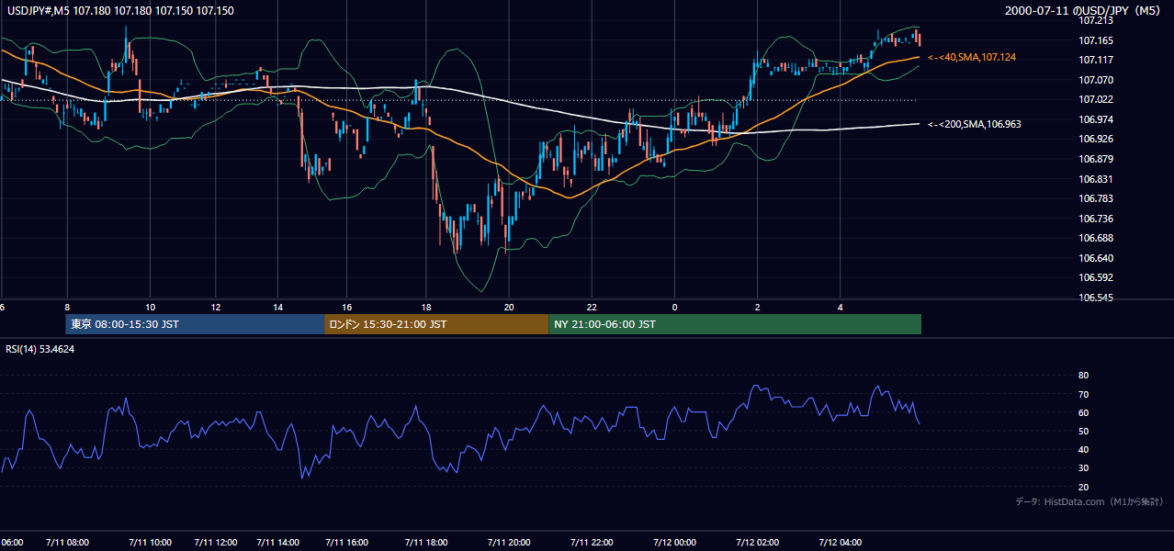Click the 7/12 02:00 time label
1174x551 pixels.
click(x=757, y=542)
